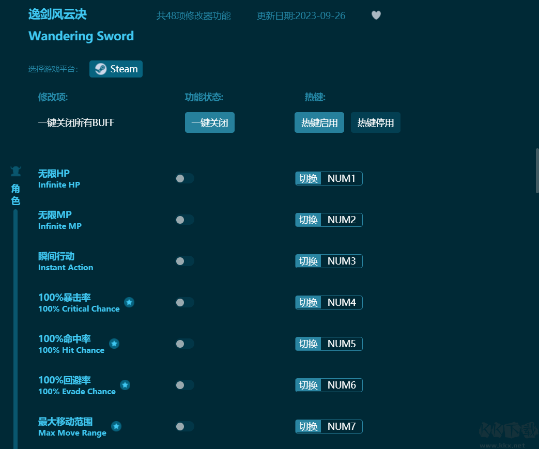
Task: Click the Wandering Sword title
Action: click(81, 36)
